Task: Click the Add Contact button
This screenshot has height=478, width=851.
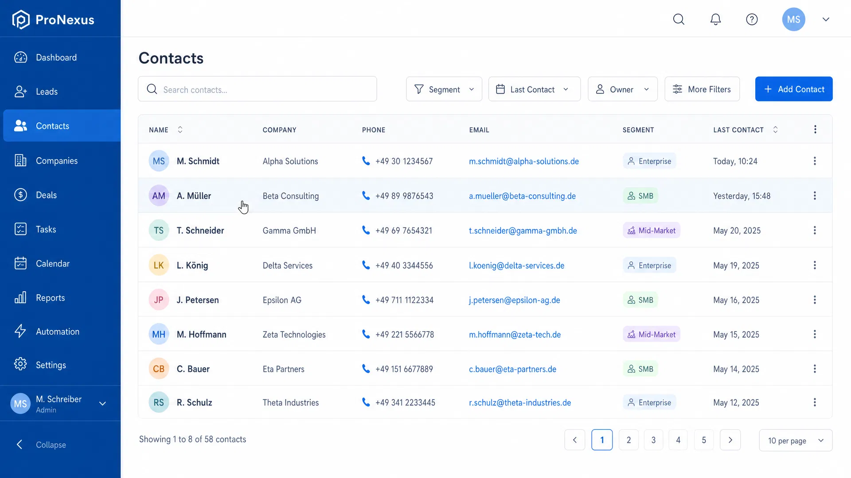Action: click(794, 89)
